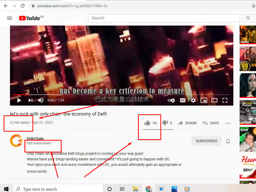The width and height of the screenshot is (256, 192).
Task: Click the padlock icon in the address bar
Action: (33, 6)
